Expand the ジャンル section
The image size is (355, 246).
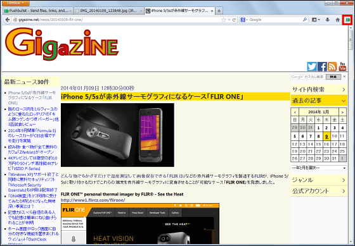click(319, 180)
